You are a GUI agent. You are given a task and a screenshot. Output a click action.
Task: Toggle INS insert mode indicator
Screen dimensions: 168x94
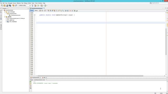click(167, 93)
